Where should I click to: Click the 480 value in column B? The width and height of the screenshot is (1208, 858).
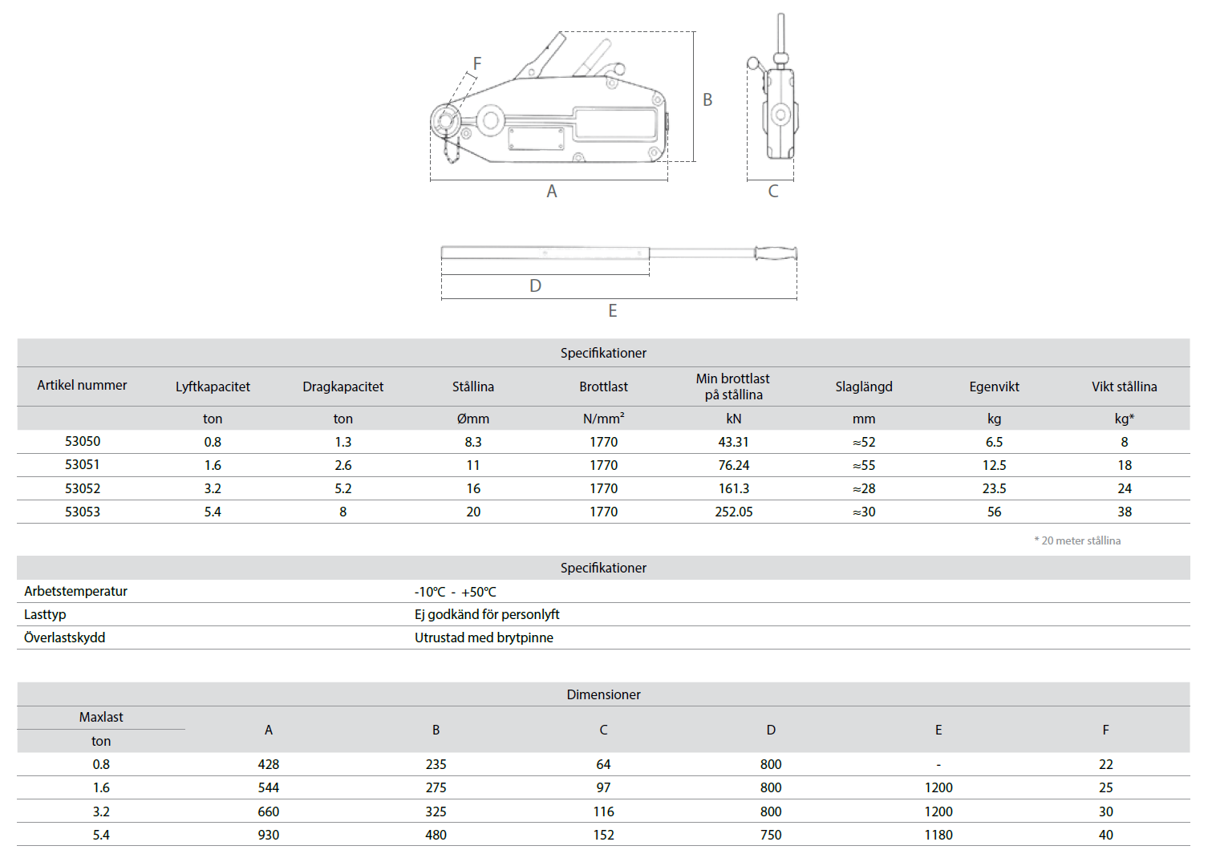click(x=436, y=835)
